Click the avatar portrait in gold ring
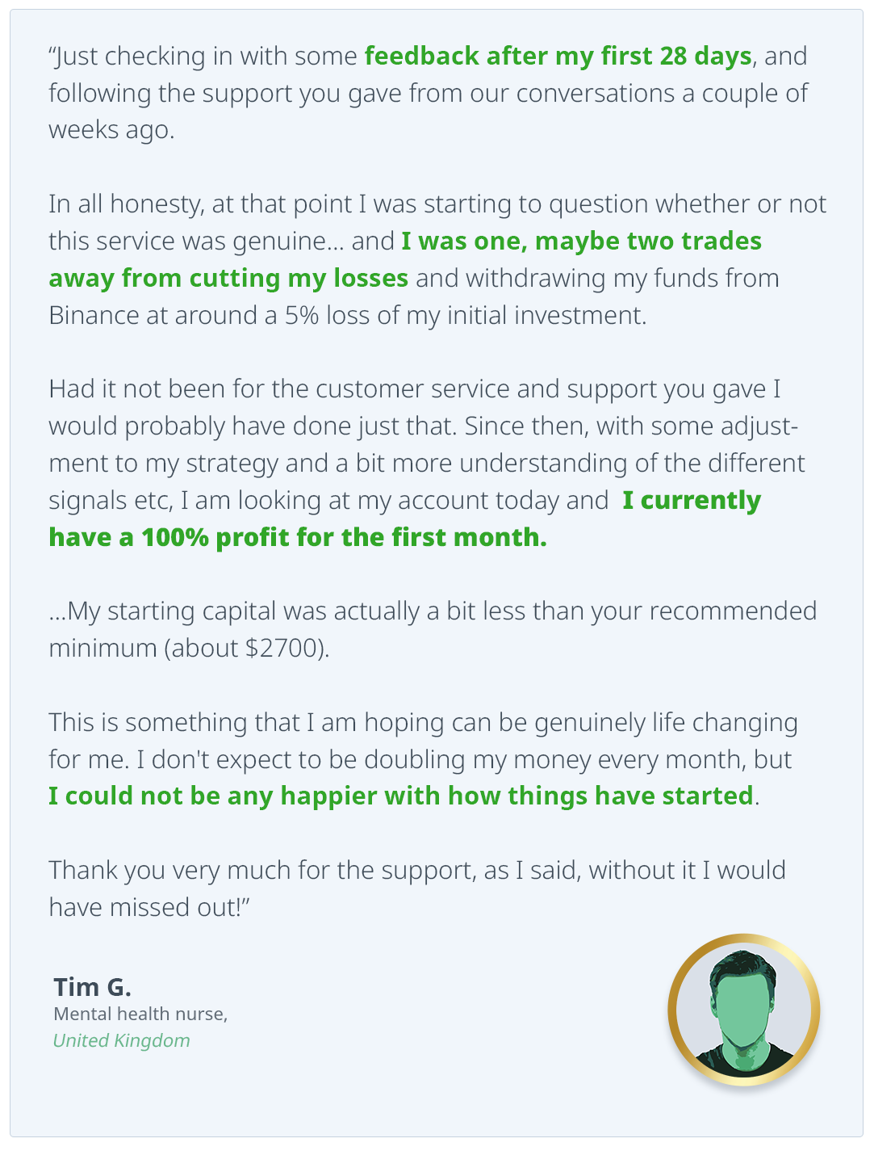 [743, 1010]
